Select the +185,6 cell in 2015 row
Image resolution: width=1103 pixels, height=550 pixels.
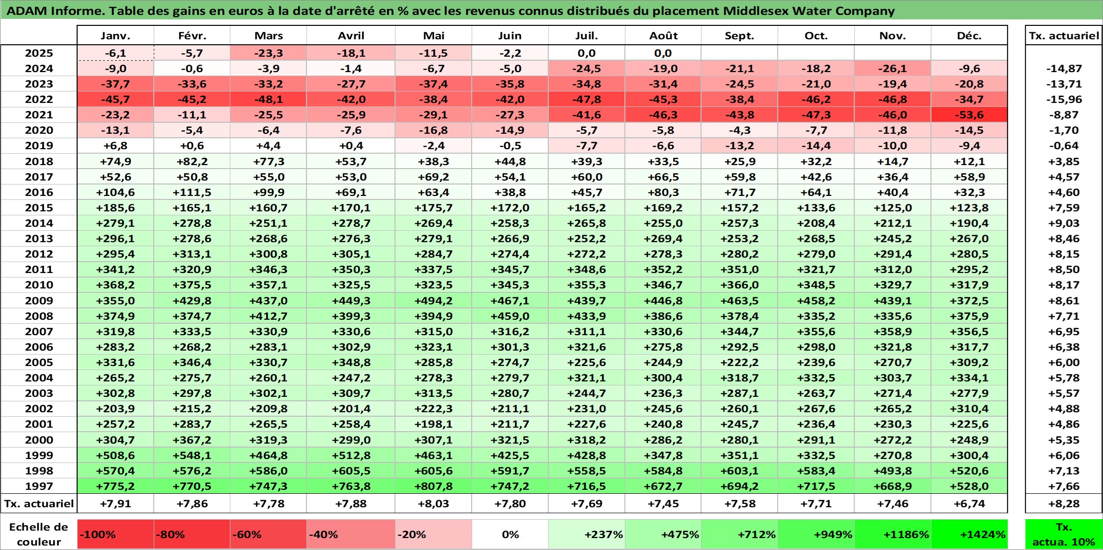[x=115, y=208]
